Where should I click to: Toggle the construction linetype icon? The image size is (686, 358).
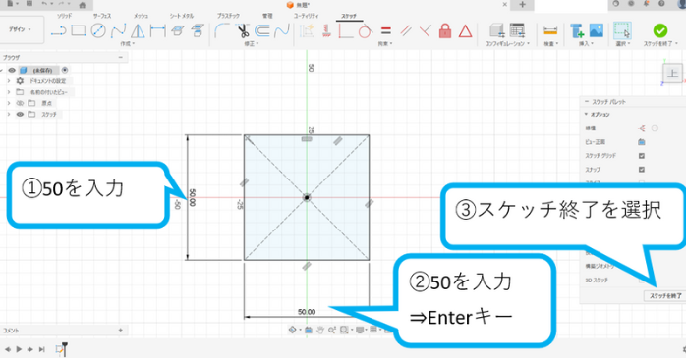point(642,128)
